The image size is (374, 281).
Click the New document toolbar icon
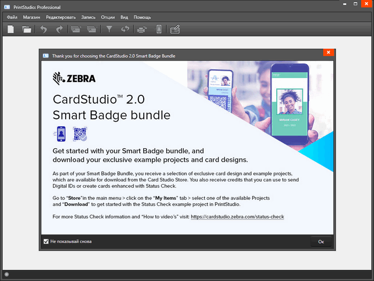11,29
